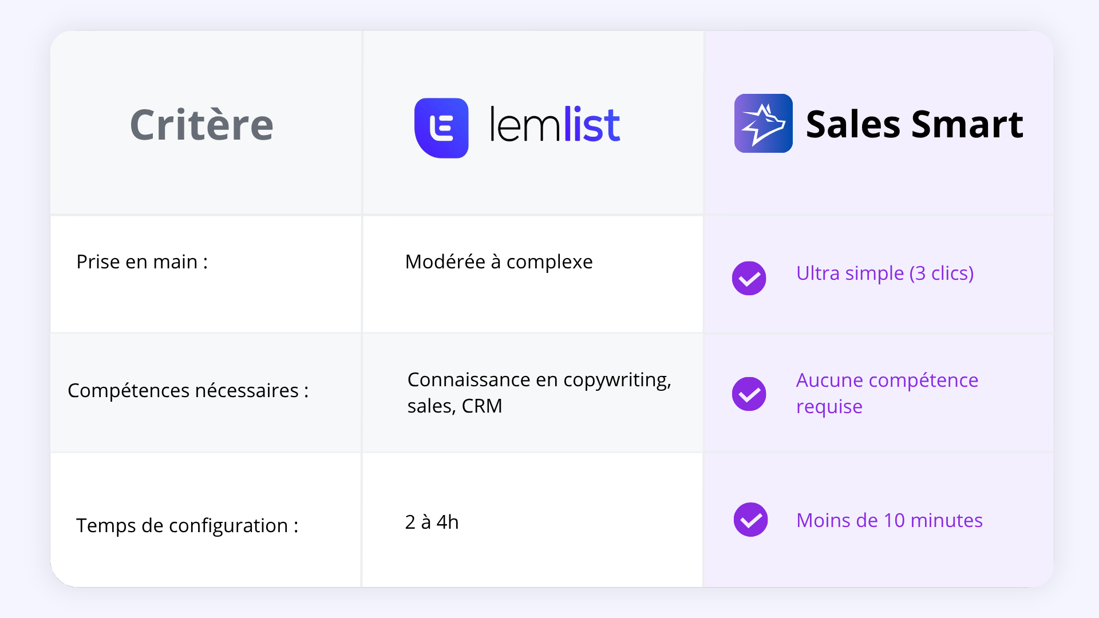Click the 2 à 4h cell value
This screenshot has width=1099, height=618.
[432, 522]
